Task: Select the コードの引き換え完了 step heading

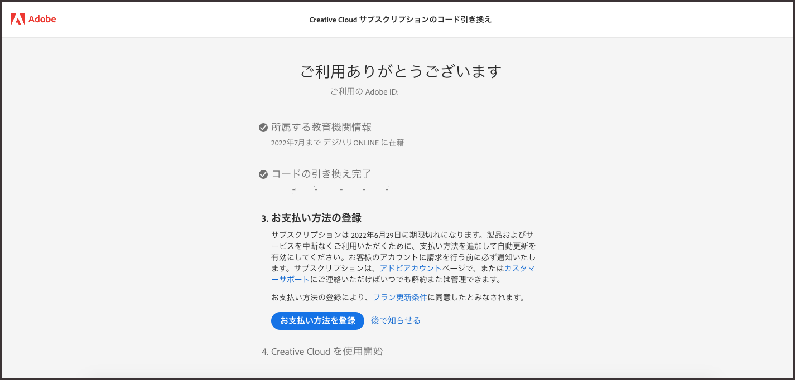Action: 321,174
